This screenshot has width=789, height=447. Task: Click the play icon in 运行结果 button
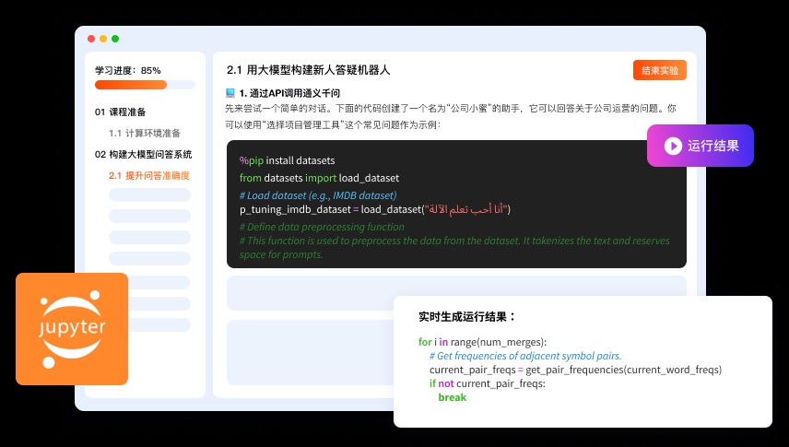click(x=673, y=146)
